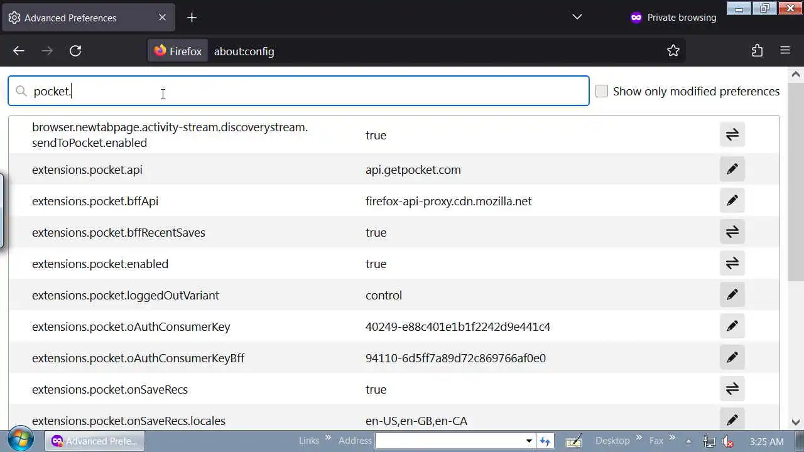Image resolution: width=804 pixels, height=452 pixels.
Task: Edit extensions.pocket.api value
Action: [732, 169]
